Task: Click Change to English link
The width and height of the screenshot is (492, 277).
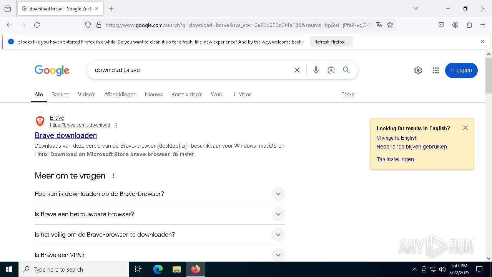Action: click(397, 138)
